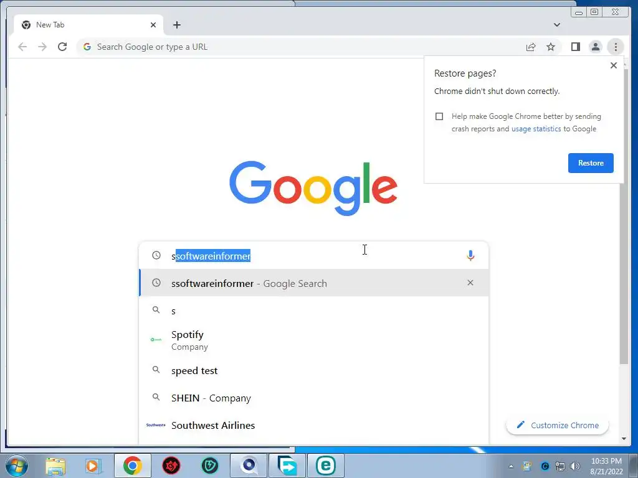Dismiss the Restore pages popup
638x478 pixels.
click(x=614, y=65)
